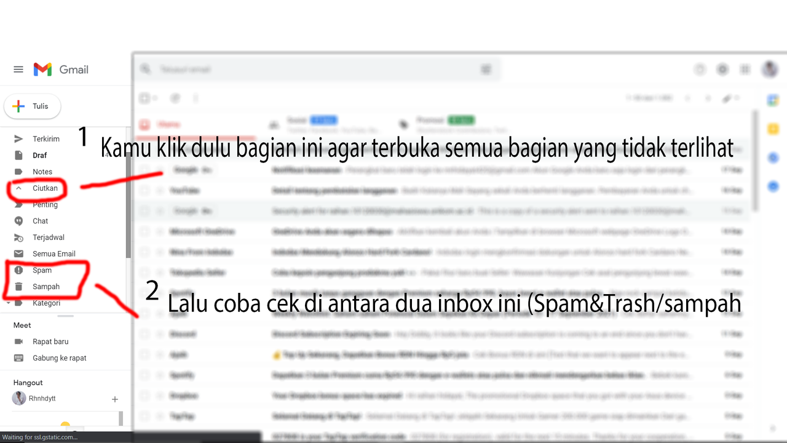Image resolution: width=787 pixels, height=443 pixels.
Task: Click the Kategori label
Action: tap(47, 303)
